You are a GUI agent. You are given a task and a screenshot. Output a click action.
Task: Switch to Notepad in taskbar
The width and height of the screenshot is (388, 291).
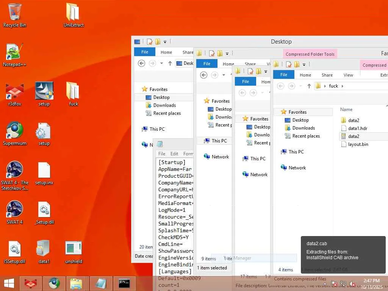100,283
